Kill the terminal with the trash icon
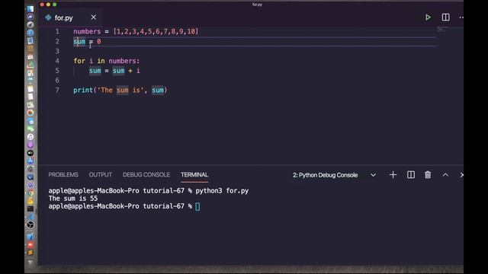 point(428,175)
